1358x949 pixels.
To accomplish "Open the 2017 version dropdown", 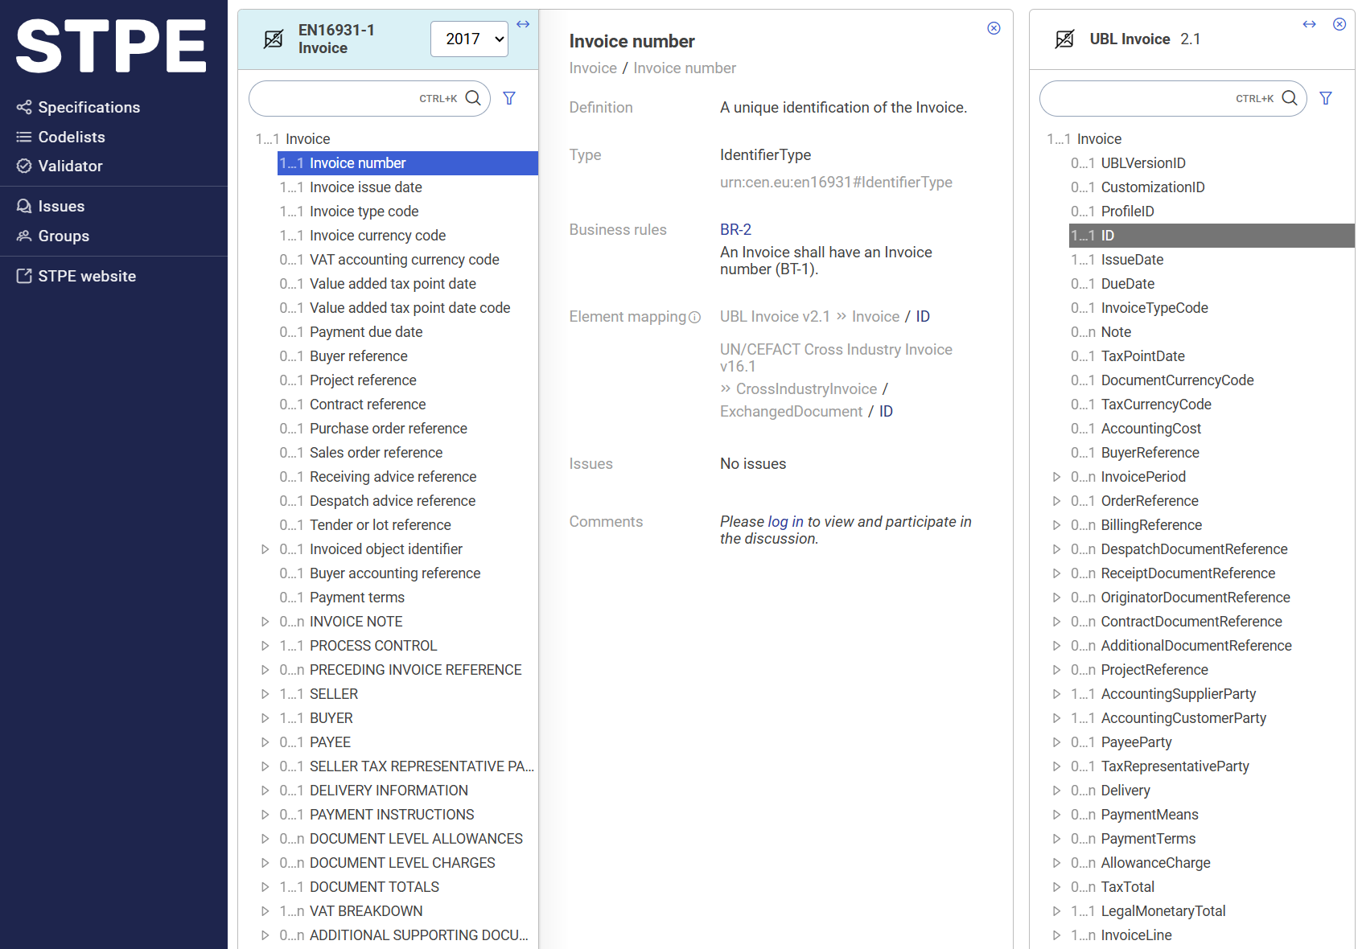I will (470, 39).
